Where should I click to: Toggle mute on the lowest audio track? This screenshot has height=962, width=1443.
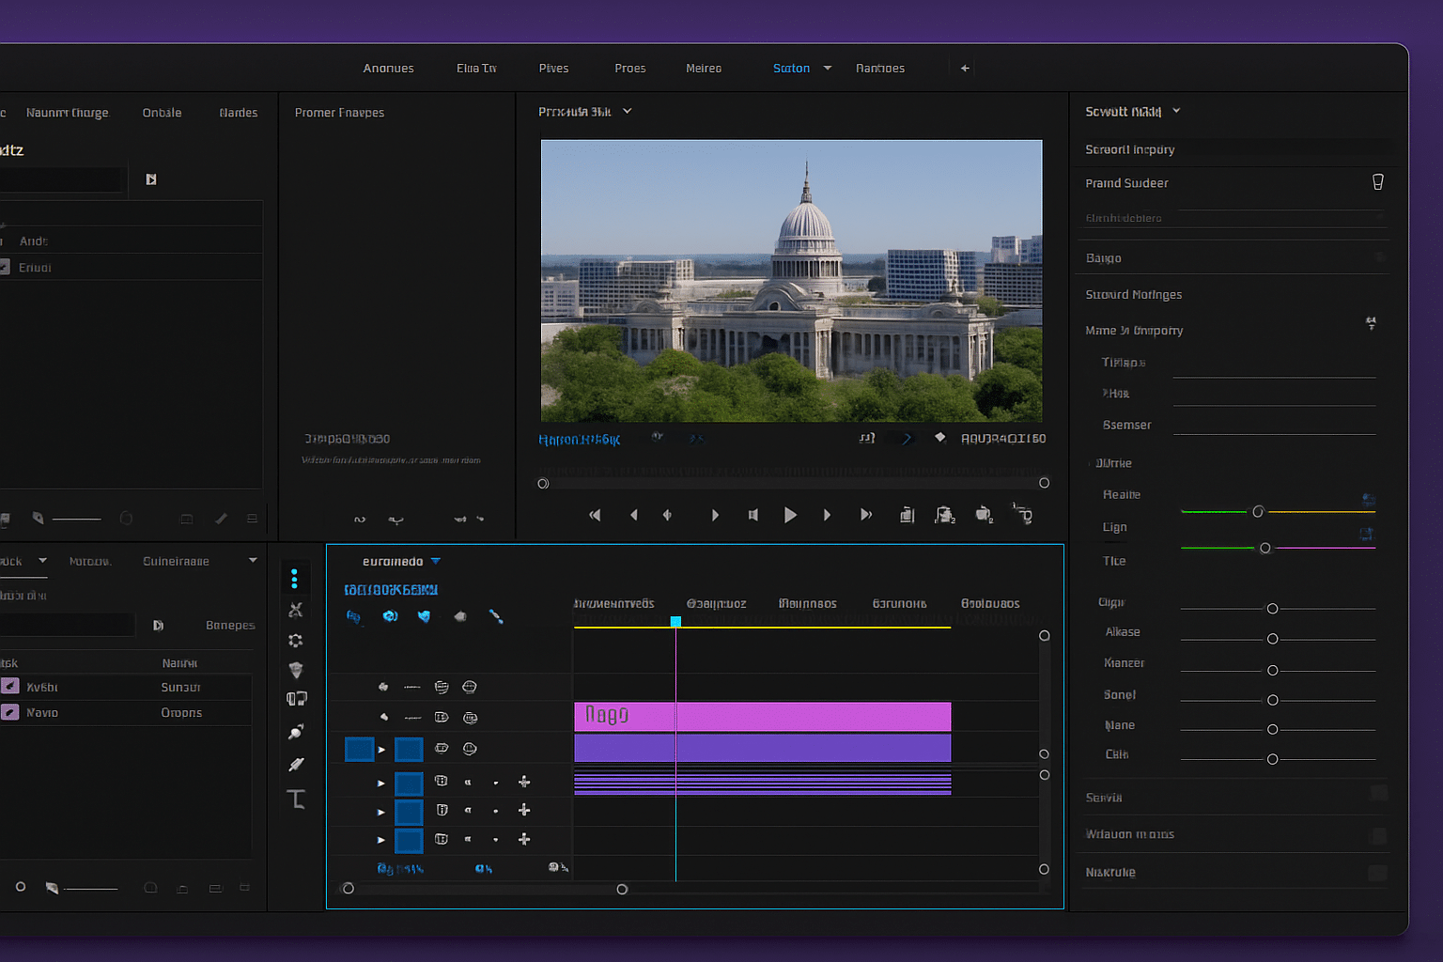coord(467,840)
